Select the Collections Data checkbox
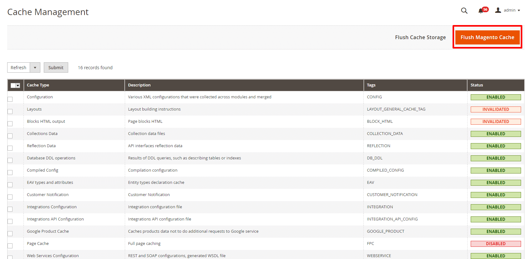532x259 pixels. tap(10, 136)
